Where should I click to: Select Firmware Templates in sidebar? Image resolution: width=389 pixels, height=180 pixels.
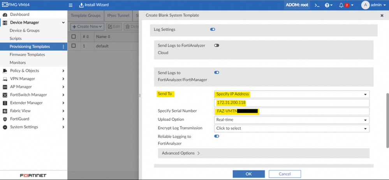[27, 55]
